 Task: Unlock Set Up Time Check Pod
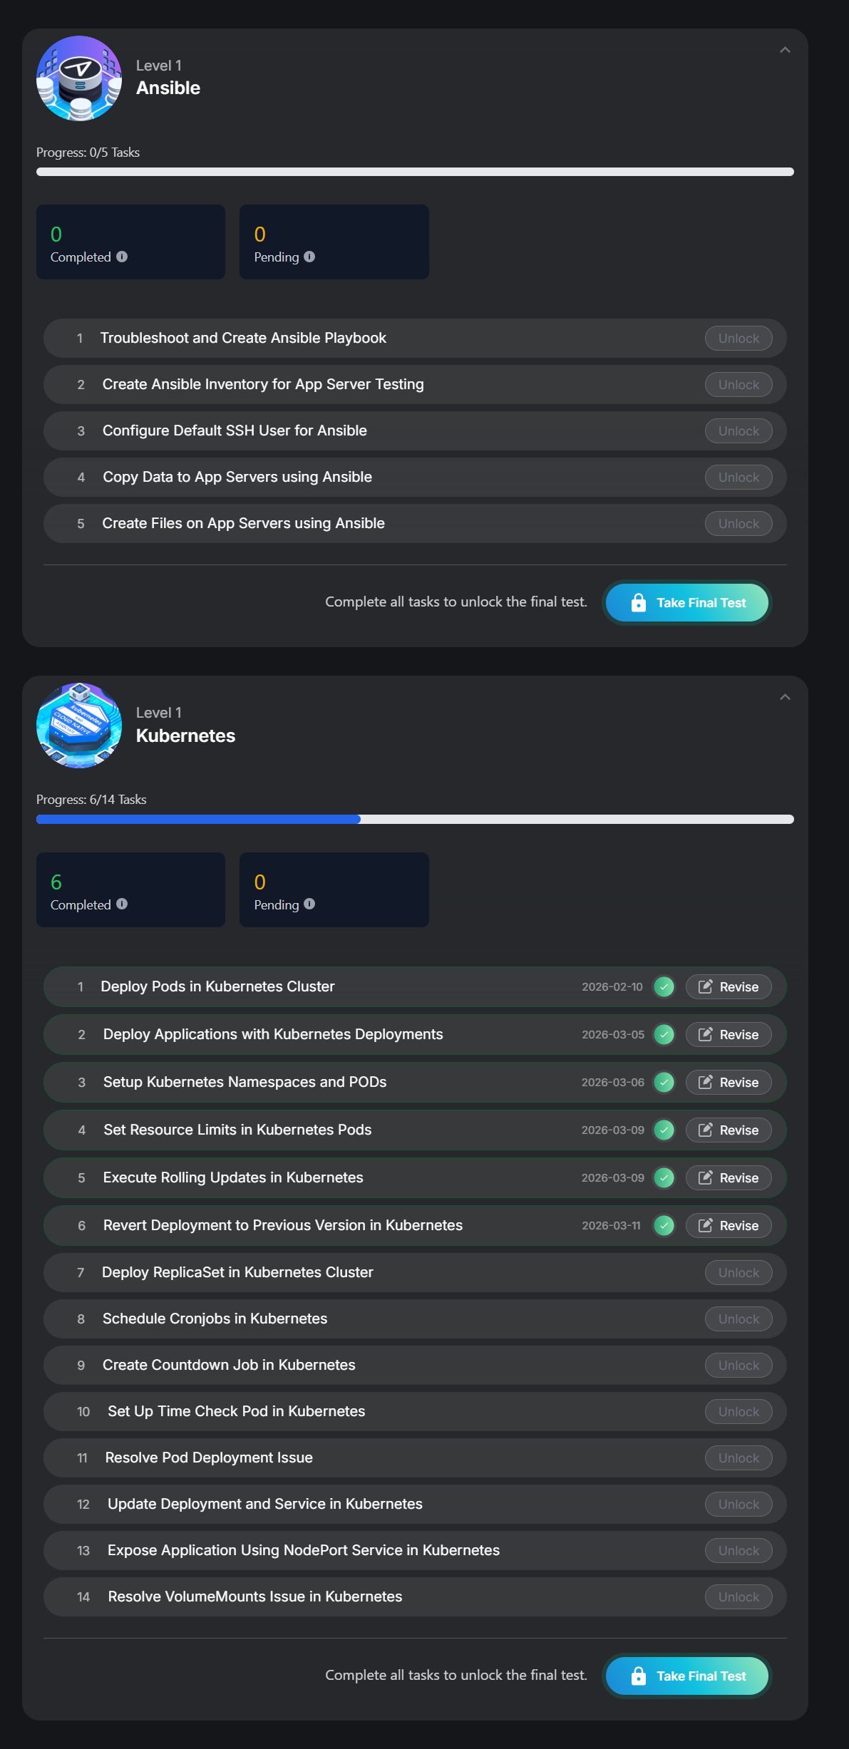pos(739,1411)
